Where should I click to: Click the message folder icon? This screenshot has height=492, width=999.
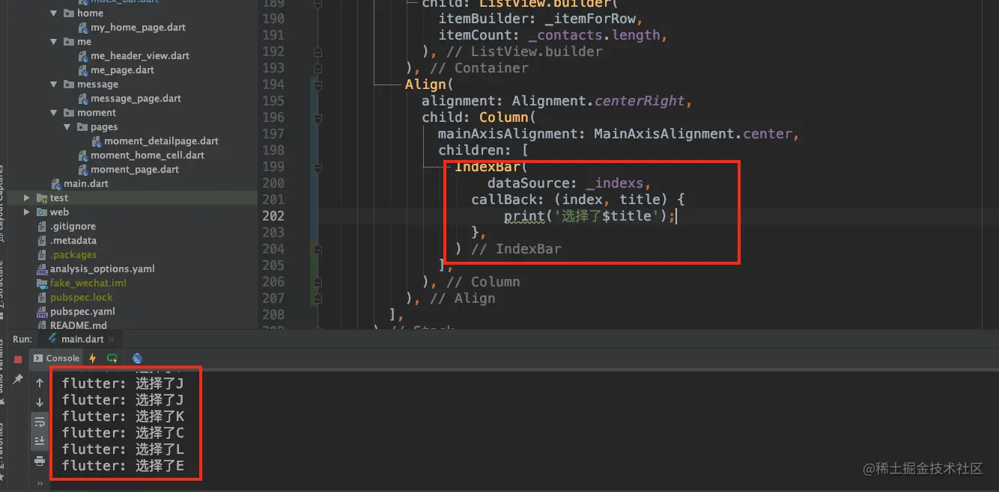[x=69, y=84]
